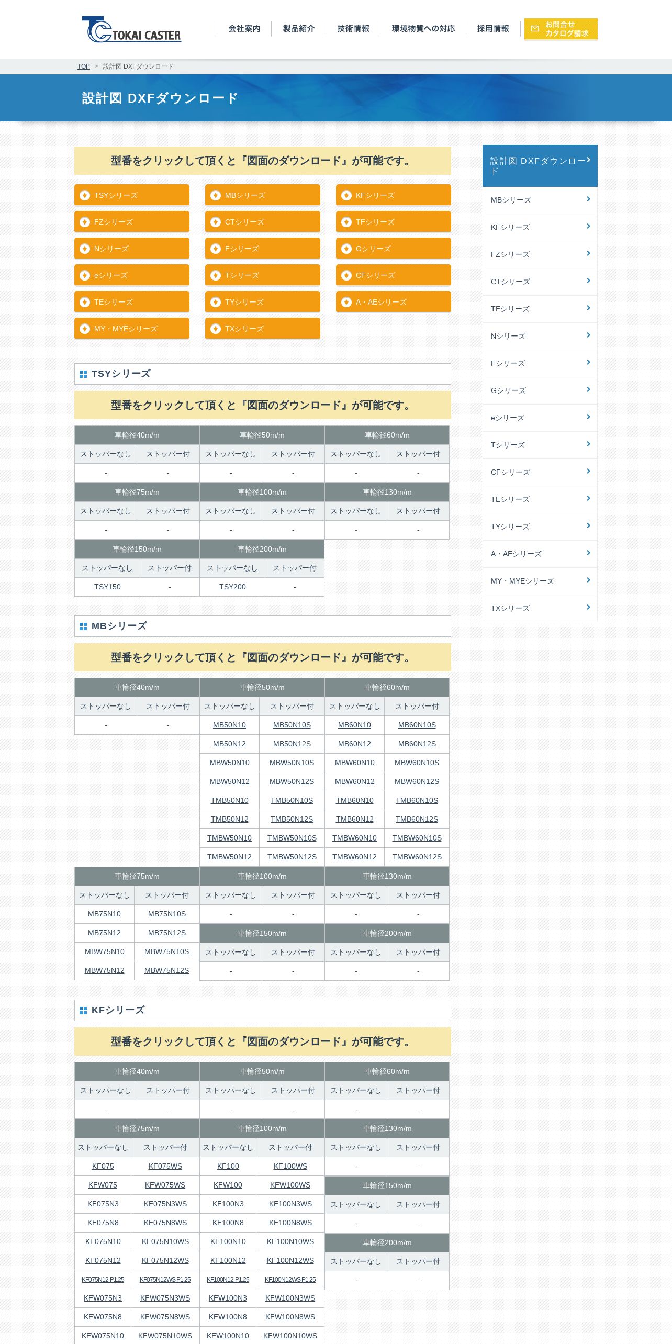Click the down-arrow icon on TYシリーズ button
The height and width of the screenshot is (1344, 672).
tap(216, 302)
